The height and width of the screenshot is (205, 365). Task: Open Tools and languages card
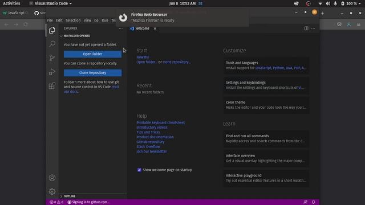point(266,65)
